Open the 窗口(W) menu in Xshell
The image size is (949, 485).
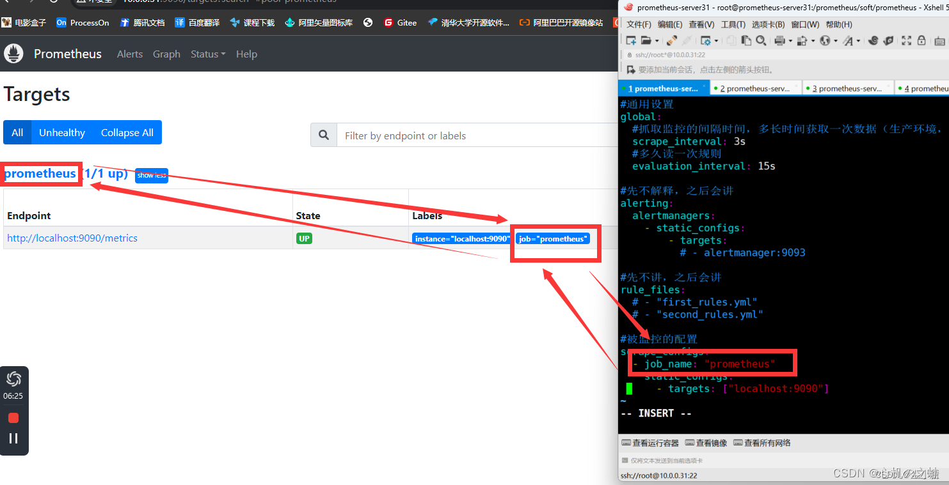click(x=805, y=24)
